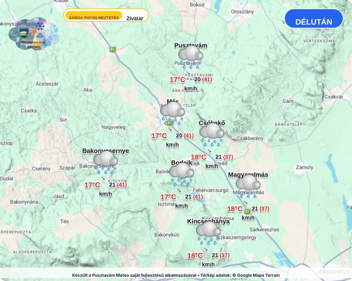This screenshot has width=352, height=281.
Task: Click the Magyaralmás rain cloud icon
Action: [x=248, y=186]
